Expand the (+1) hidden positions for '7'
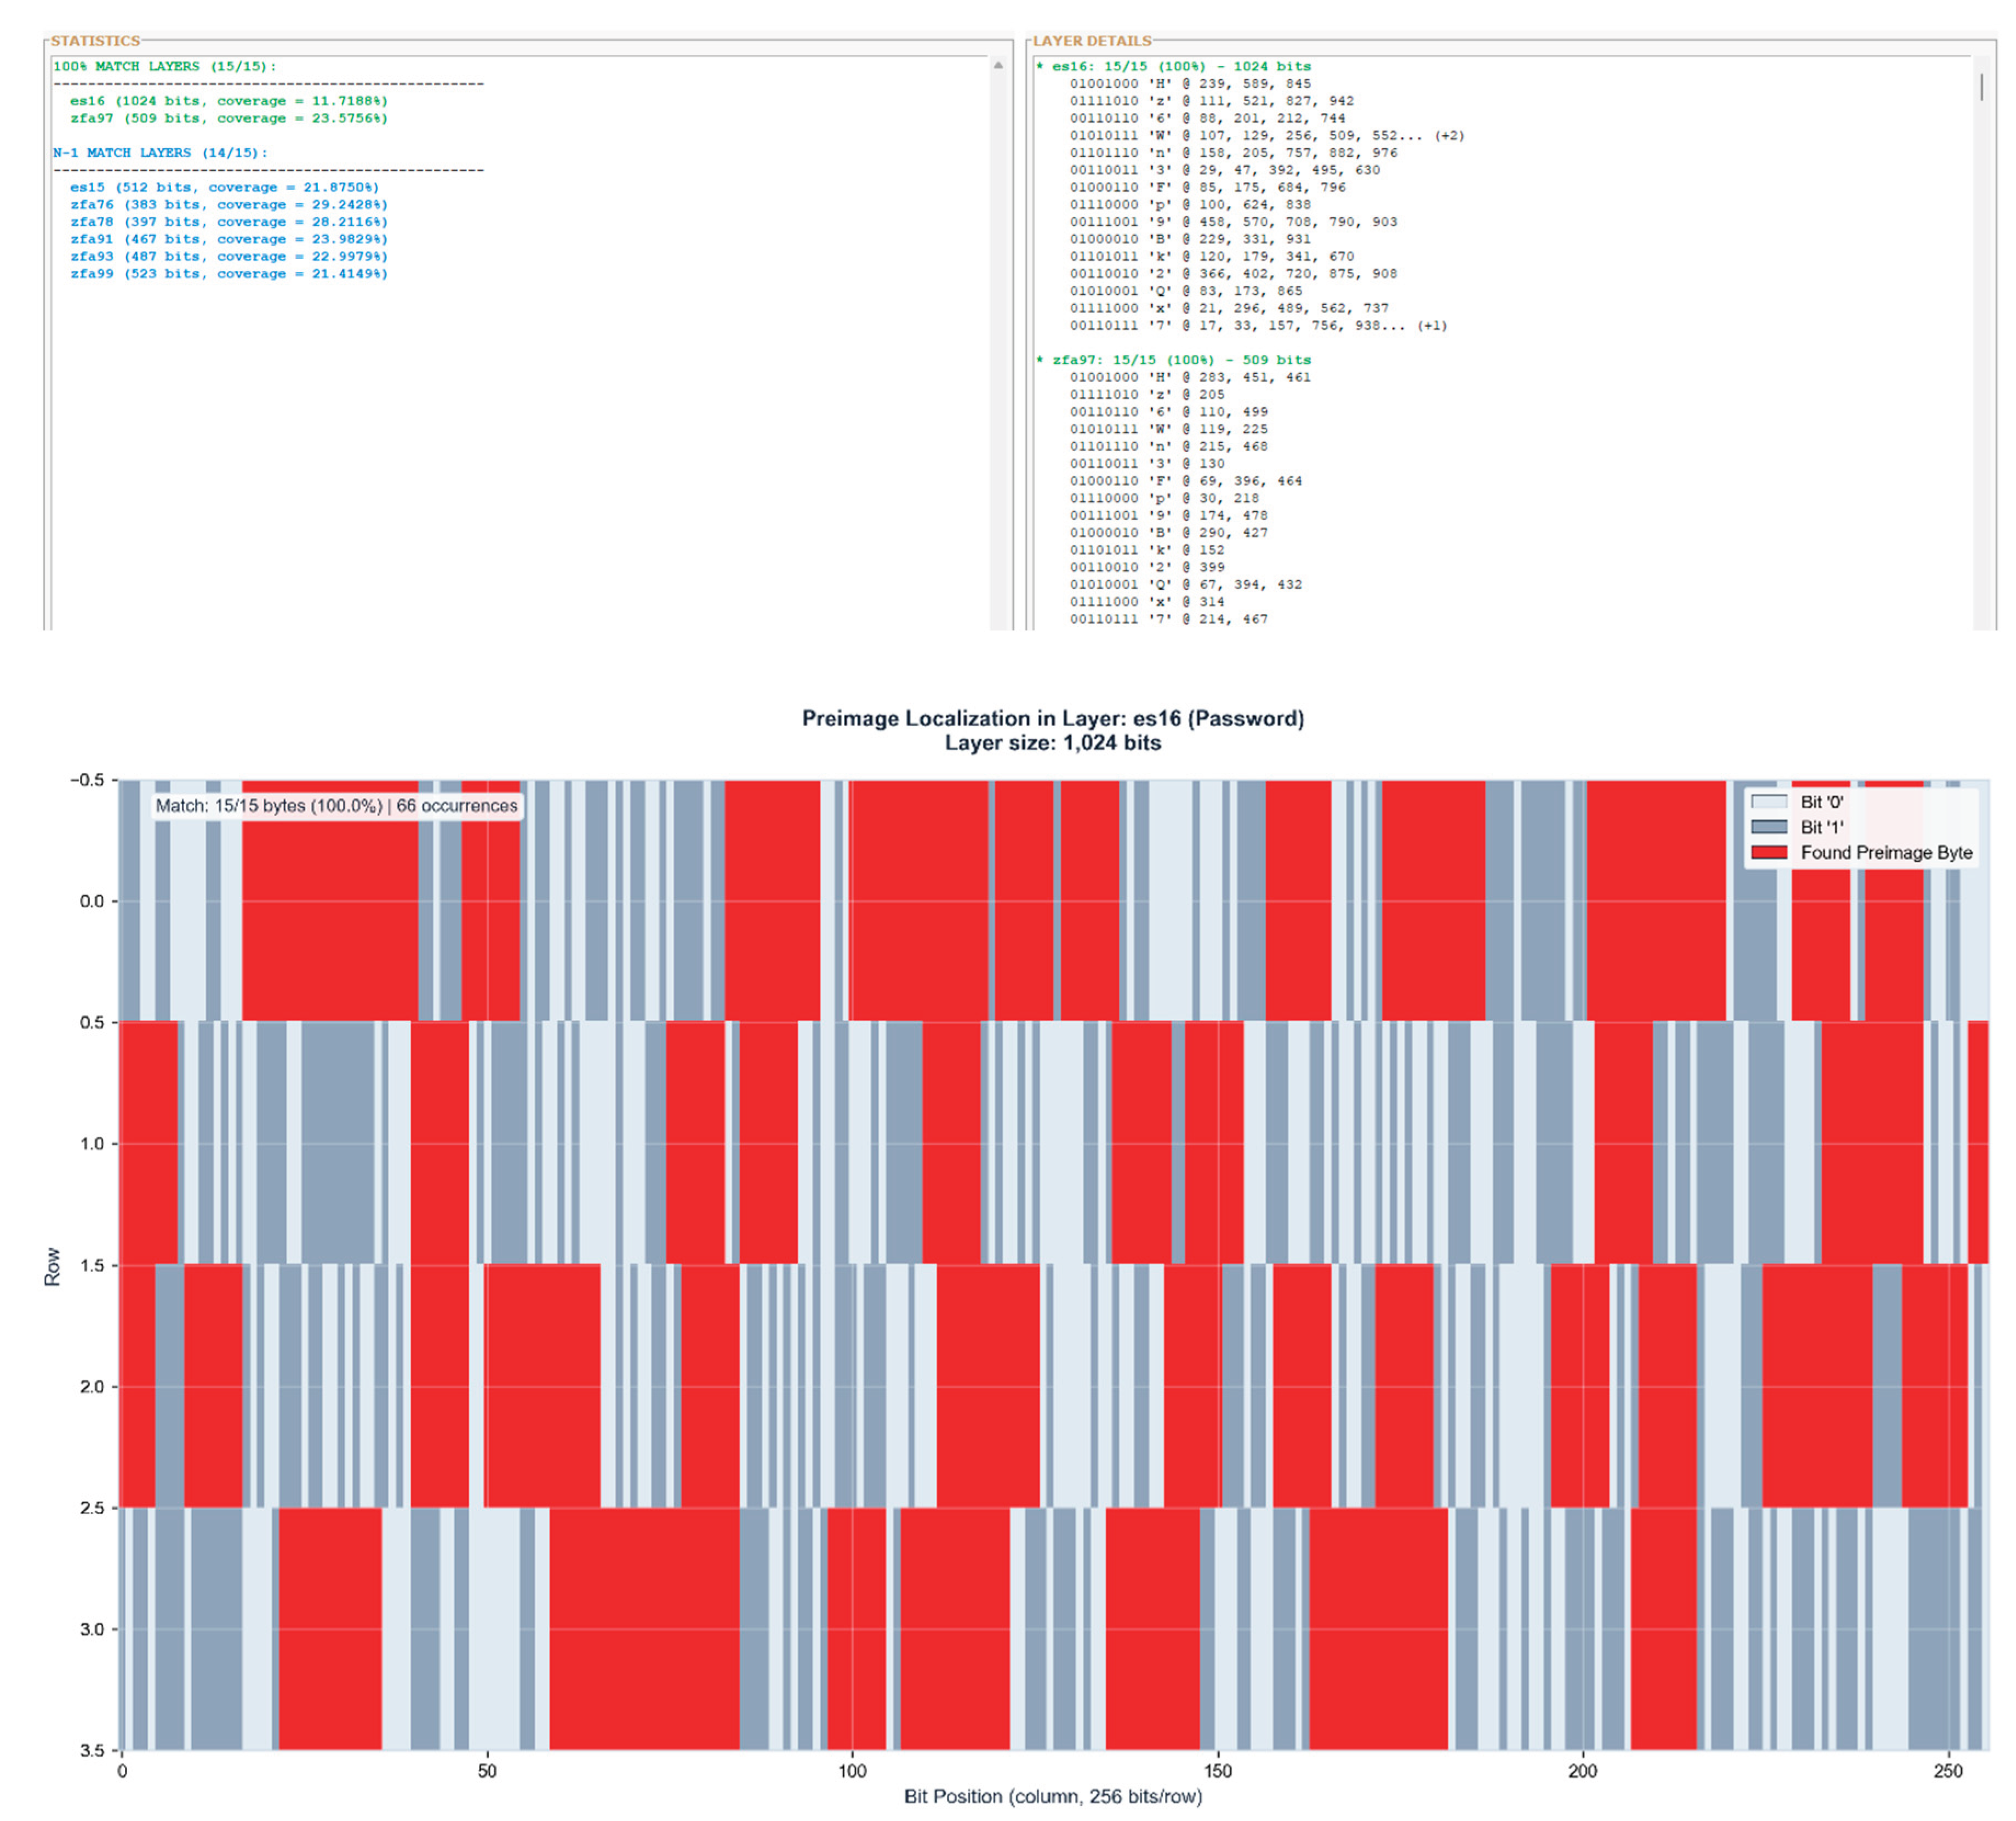 (1435, 324)
